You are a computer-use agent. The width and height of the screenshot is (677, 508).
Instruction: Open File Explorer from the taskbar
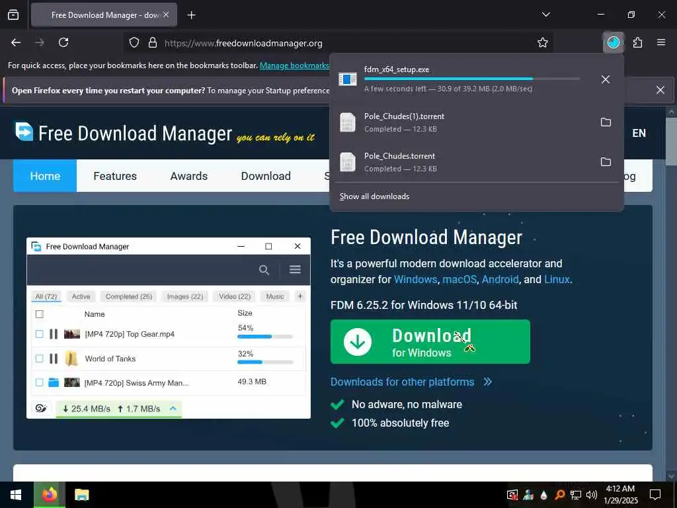(x=81, y=495)
